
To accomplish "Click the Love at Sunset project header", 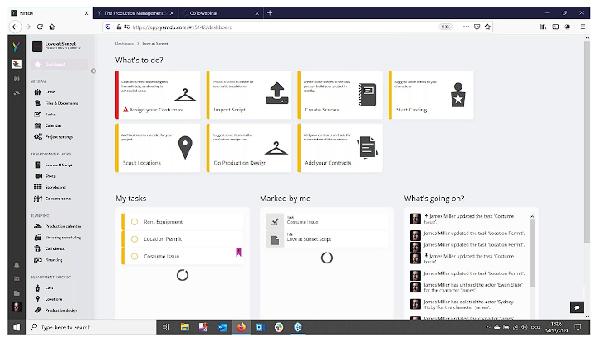I will pyautogui.click(x=60, y=46).
